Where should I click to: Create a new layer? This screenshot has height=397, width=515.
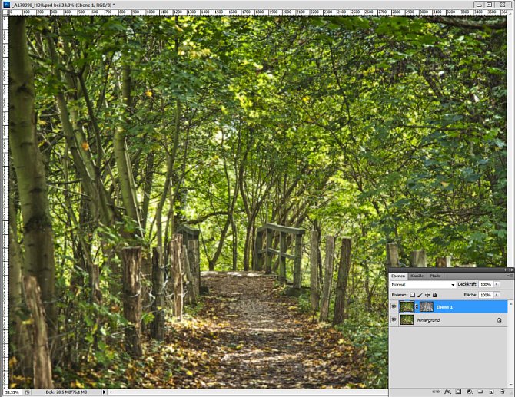pyautogui.click(x=491, y=392)
